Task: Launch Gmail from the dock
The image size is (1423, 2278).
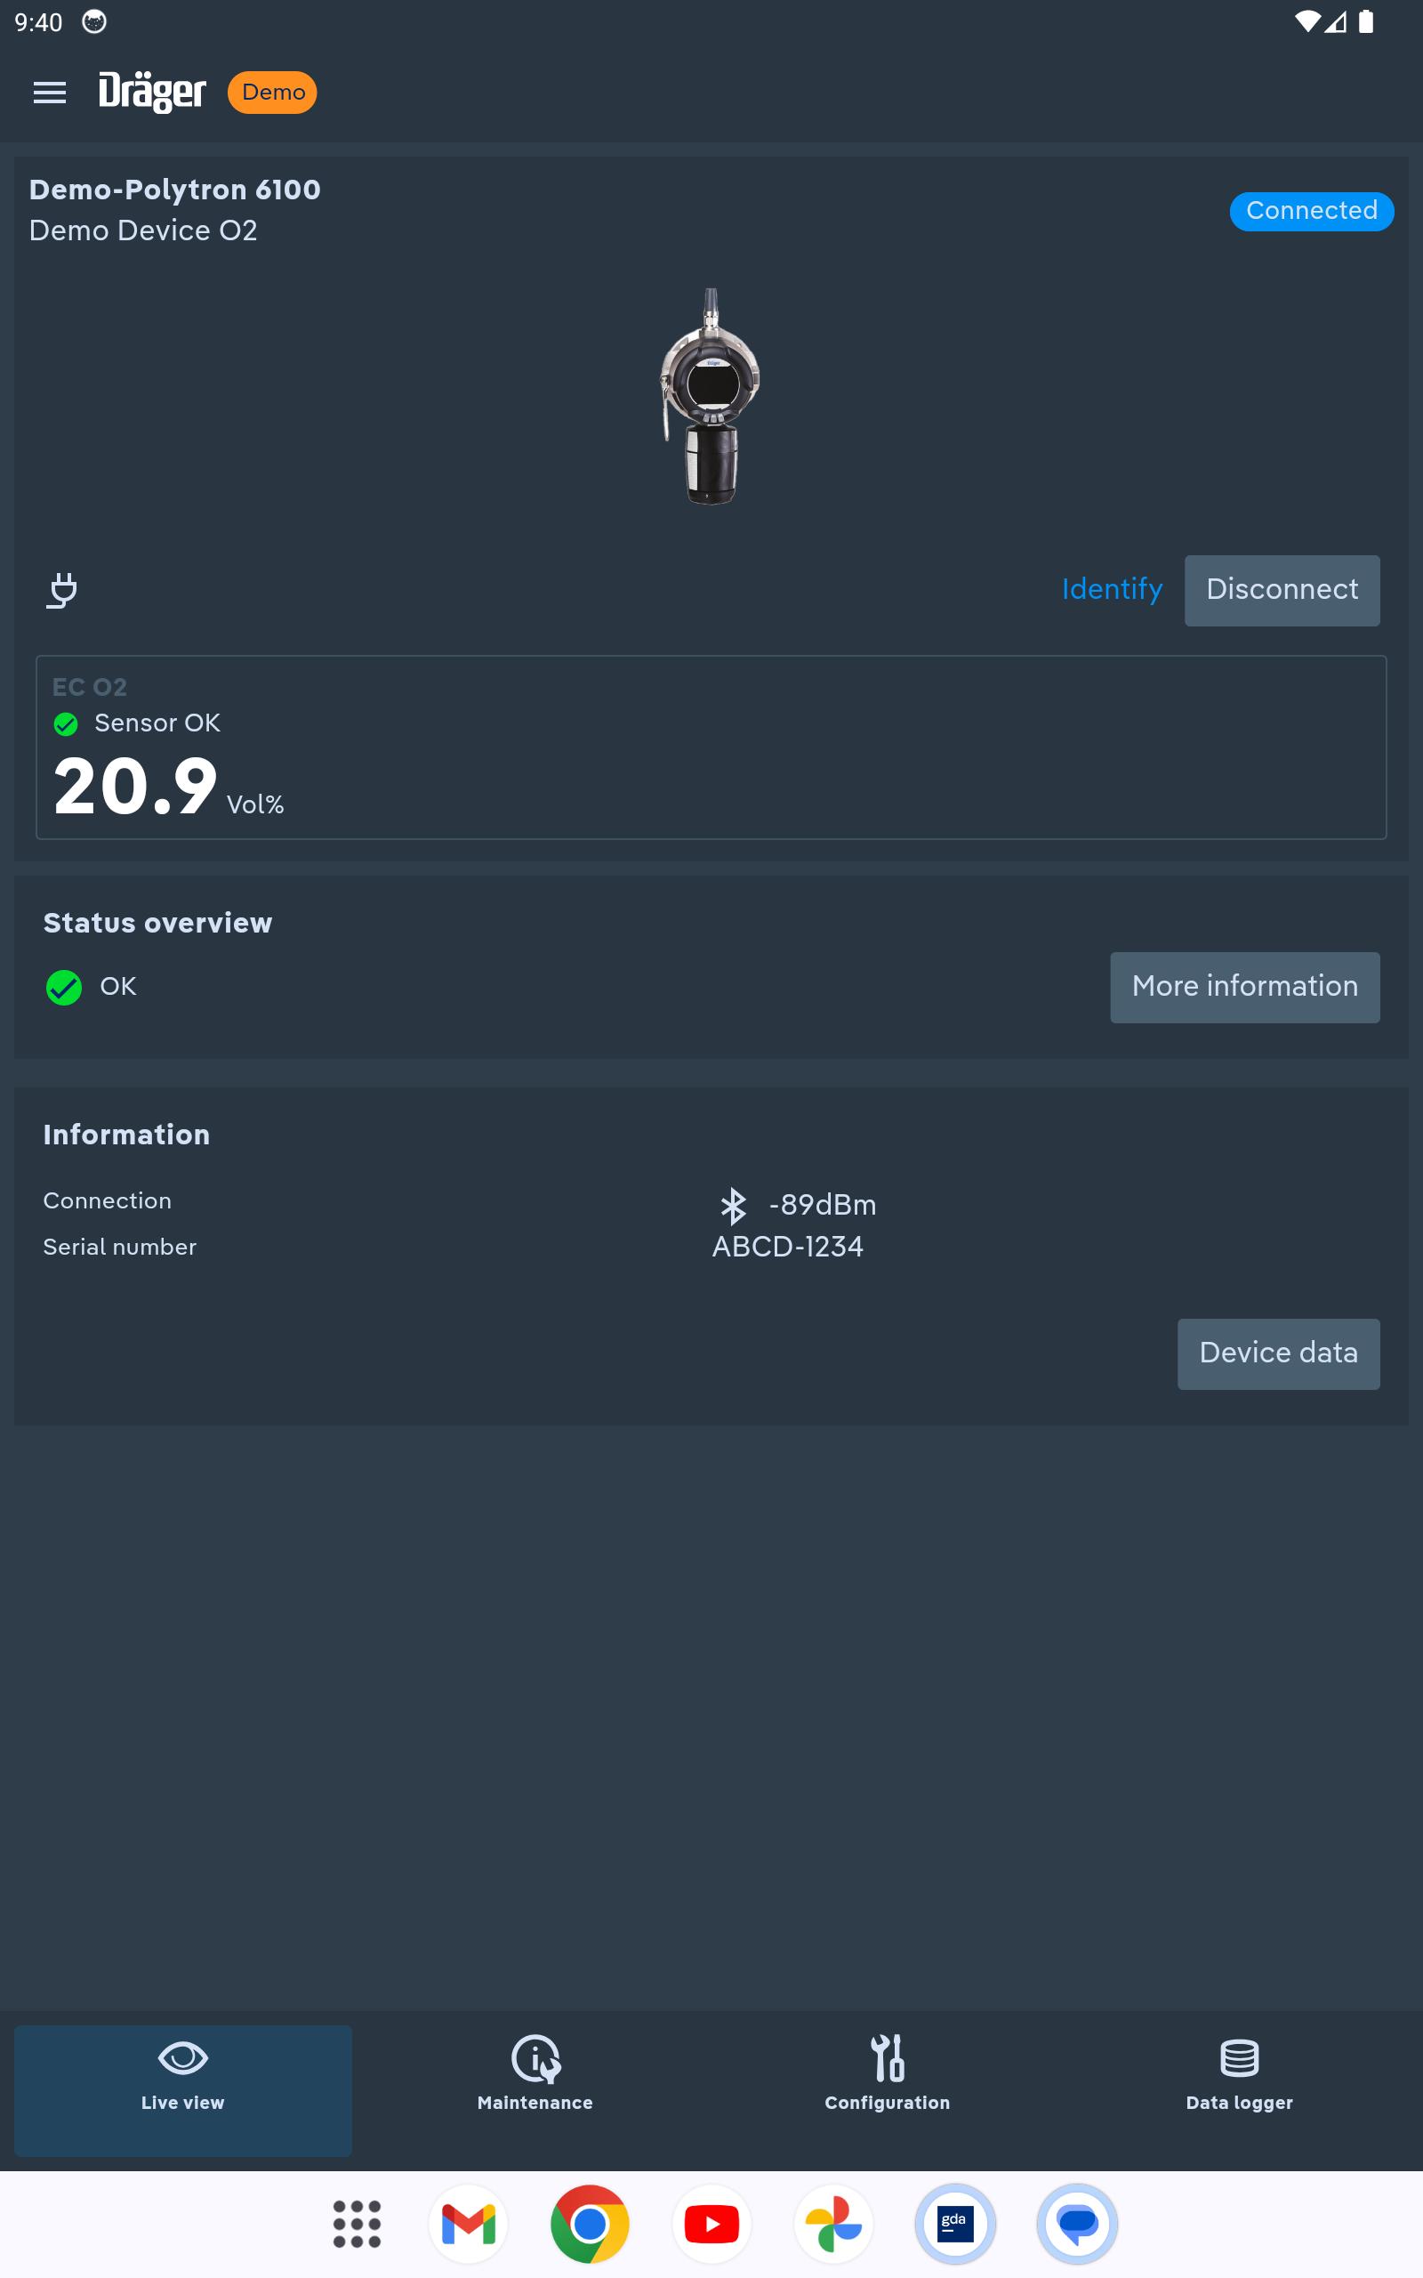Action: (468, 2225)
